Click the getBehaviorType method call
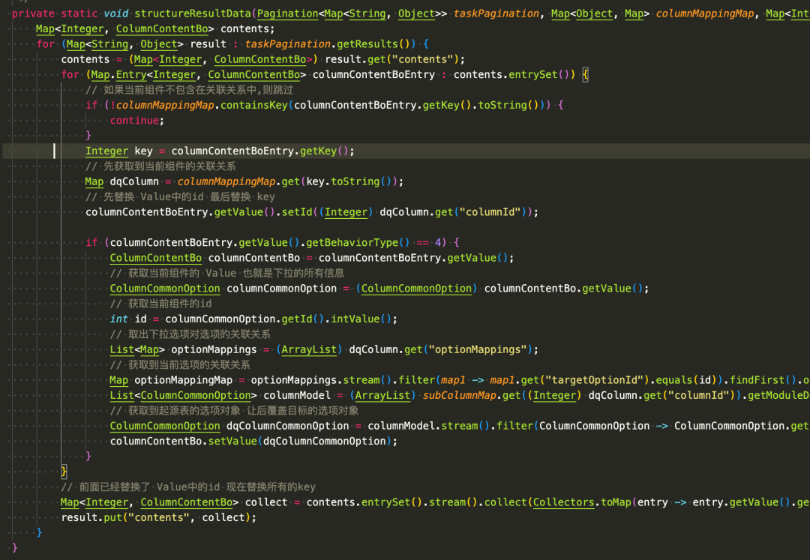The width and height of the screenshot is (810, 560). 352,242
